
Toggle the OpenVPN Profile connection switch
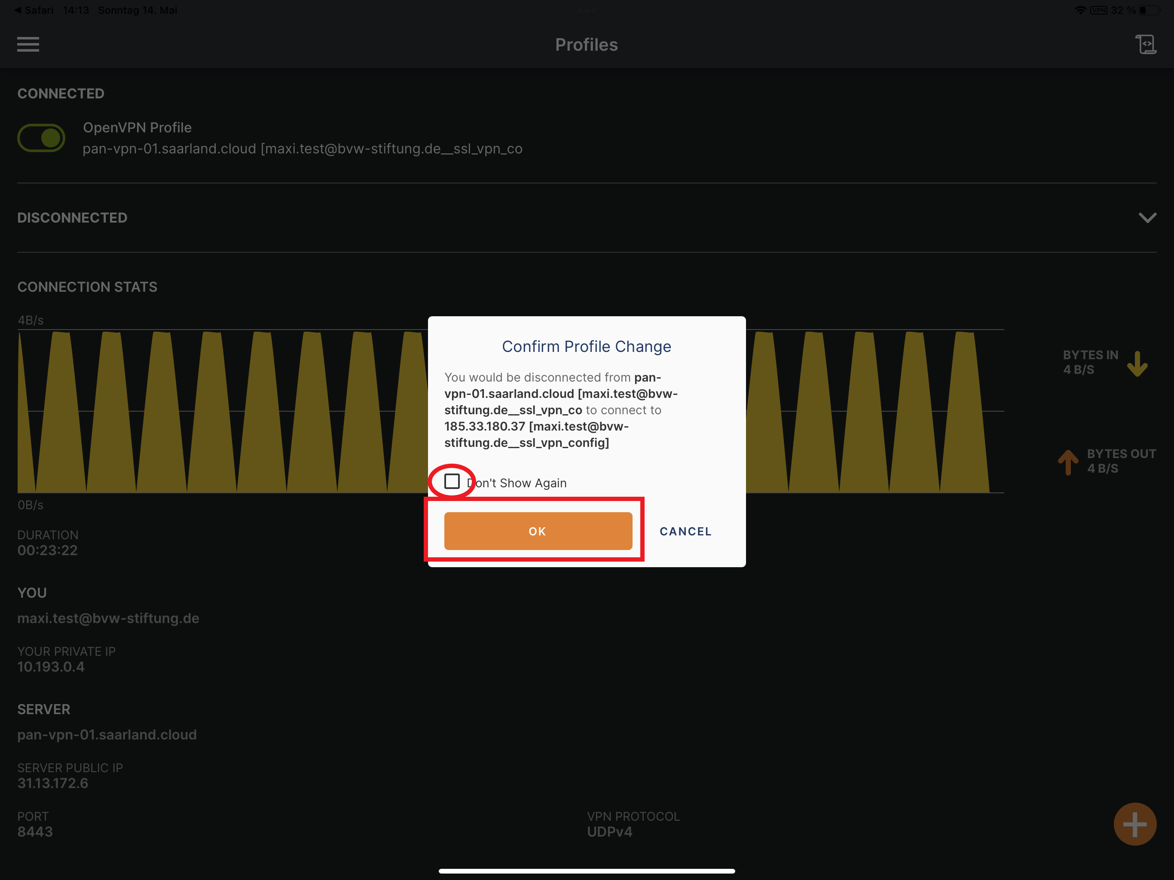point(41,138)
